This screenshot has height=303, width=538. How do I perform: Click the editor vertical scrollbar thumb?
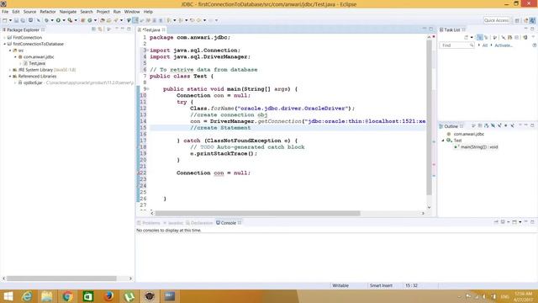429,118
